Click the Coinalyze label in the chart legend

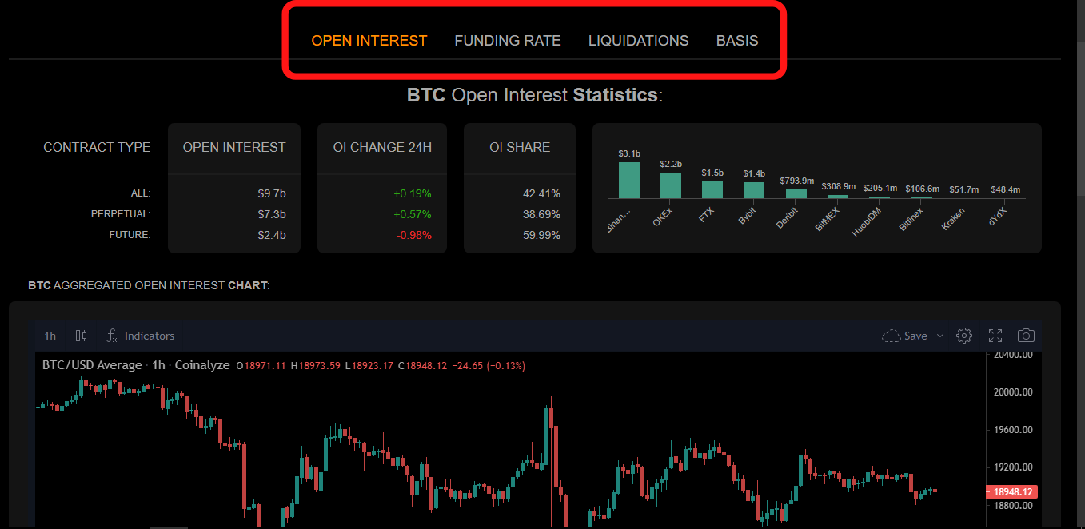(x=202, y=365)
